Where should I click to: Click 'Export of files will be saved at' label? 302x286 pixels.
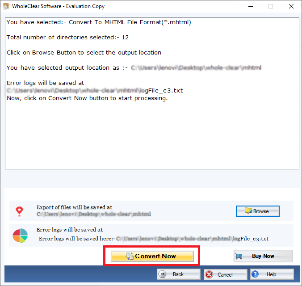coord(74,207)
